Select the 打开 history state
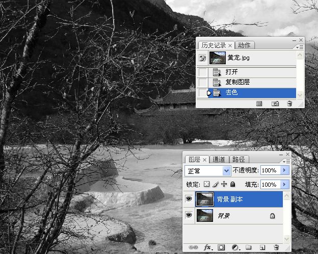This screenshot has height=254, width=318. pyautogui.click(x=252, y=72)
